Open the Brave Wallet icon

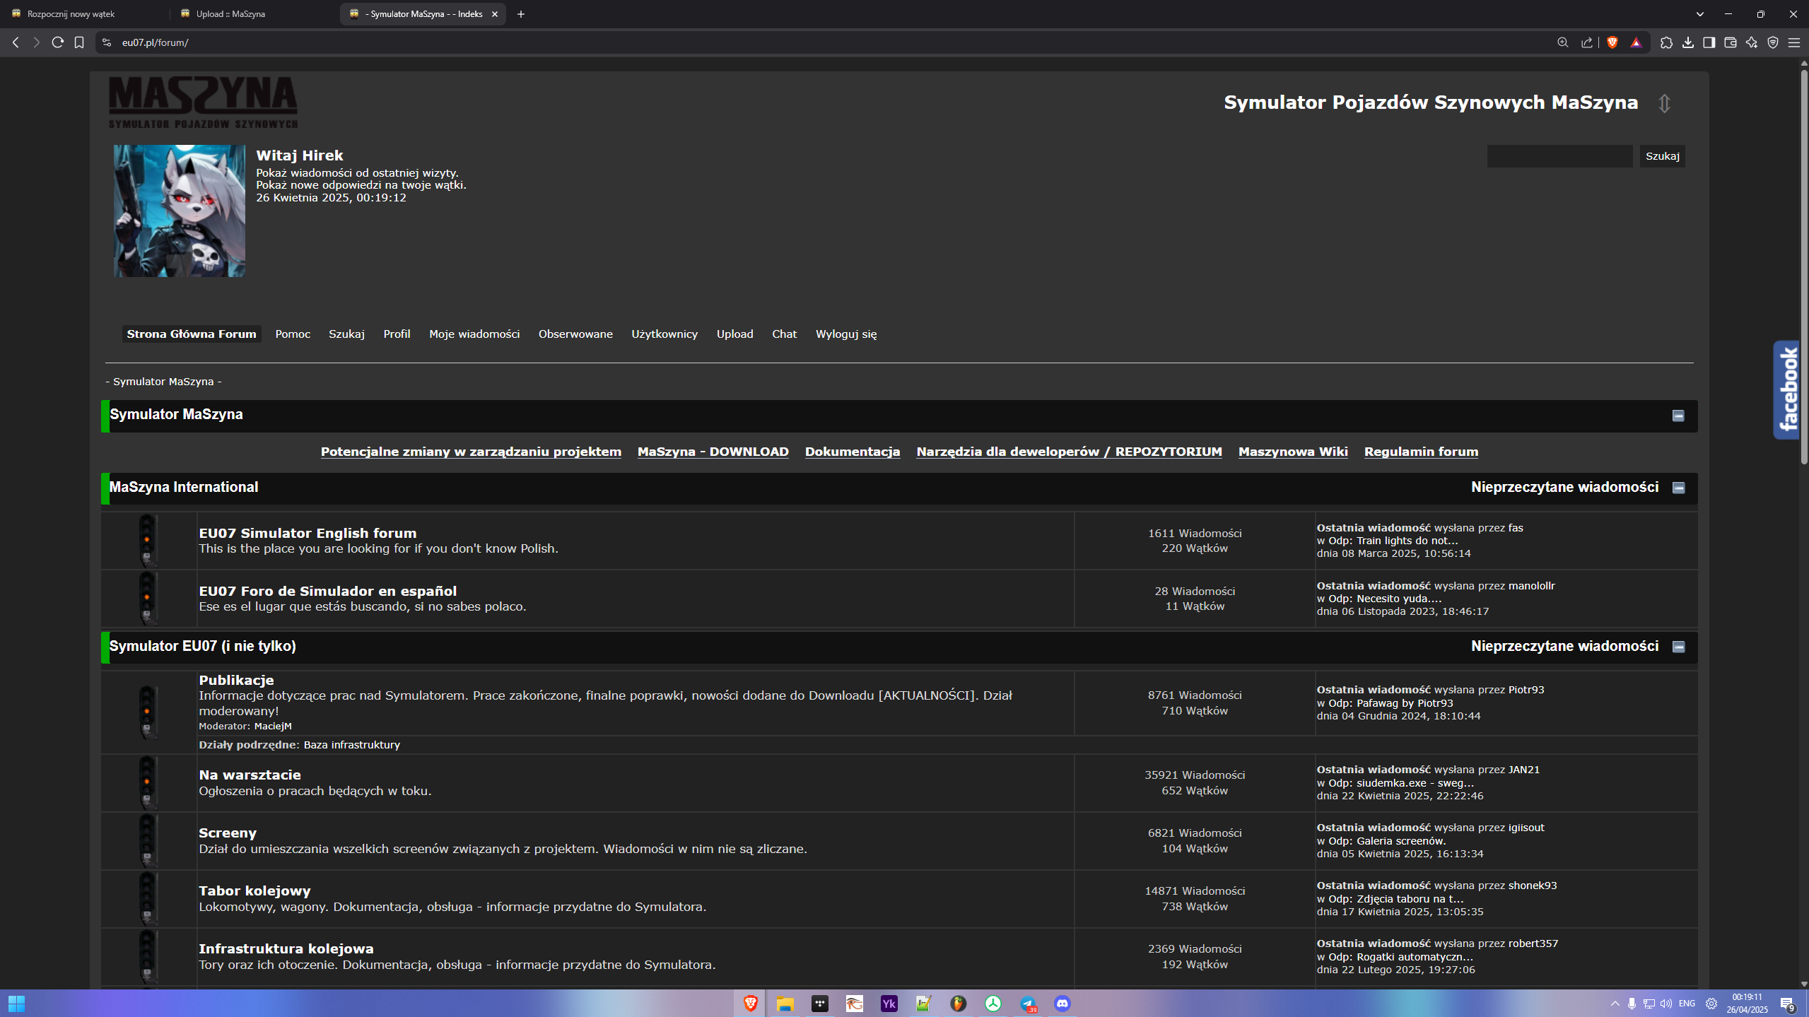click(1730, 42)
